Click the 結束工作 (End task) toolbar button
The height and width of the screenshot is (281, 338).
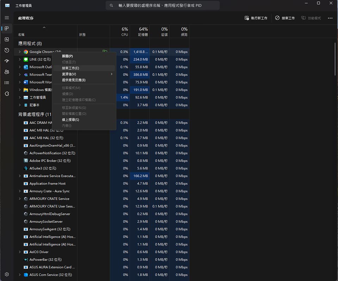(285, 18)
